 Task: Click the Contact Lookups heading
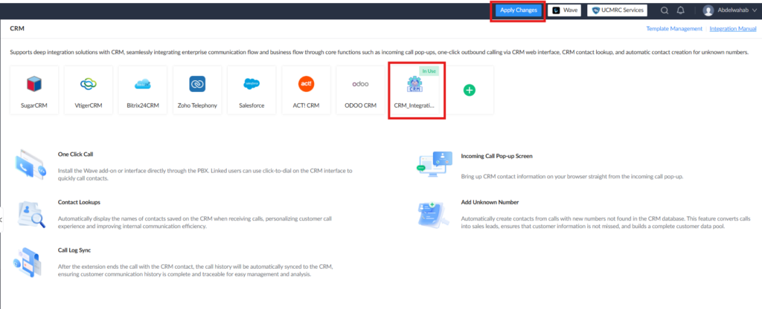tap(79, 202)
